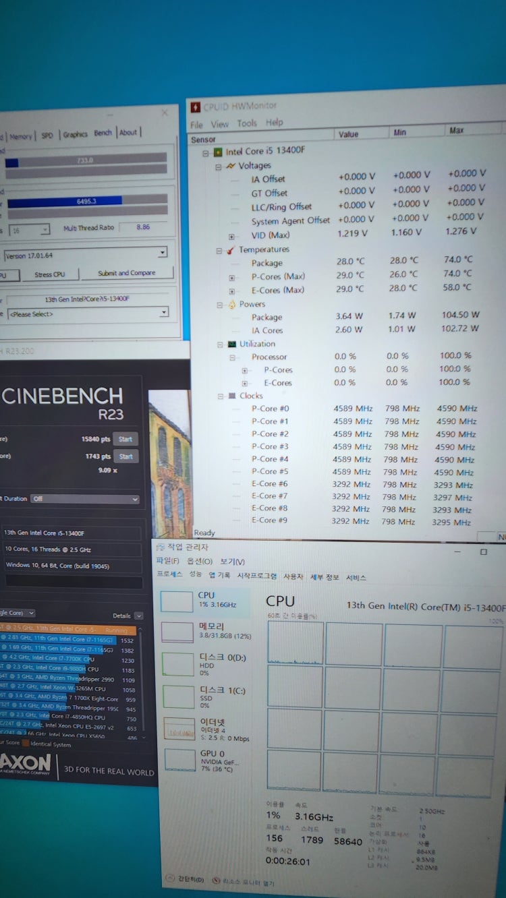Collapse the Temperatures node
Viewport: 506px width, 898px height.
click(219, 251)
